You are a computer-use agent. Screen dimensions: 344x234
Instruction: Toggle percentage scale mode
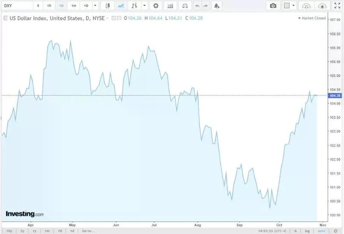[295, 231]
